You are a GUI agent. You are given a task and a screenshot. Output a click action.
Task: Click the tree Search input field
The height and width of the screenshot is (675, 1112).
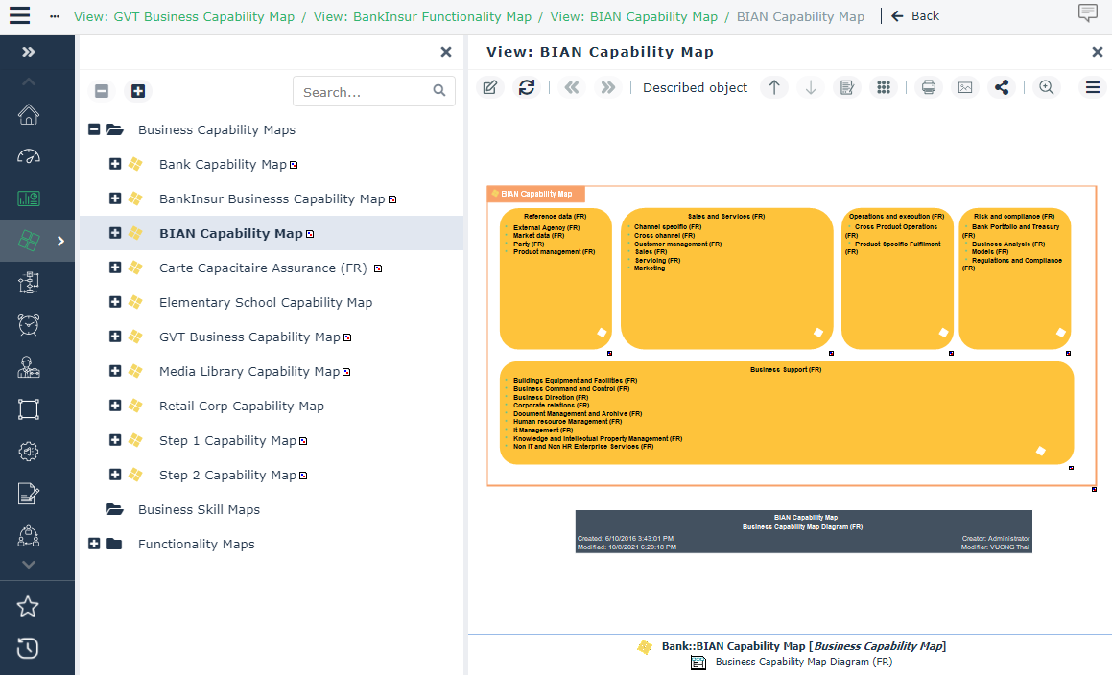(363, 92)
